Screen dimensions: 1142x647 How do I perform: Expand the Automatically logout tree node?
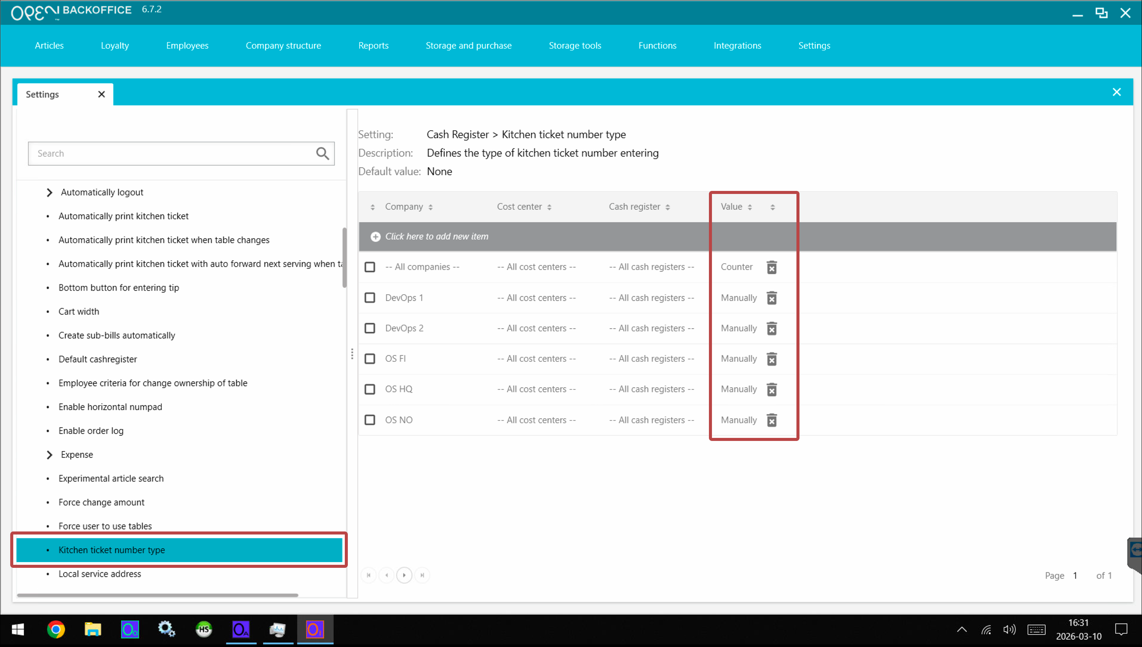(x=49, y=192)
